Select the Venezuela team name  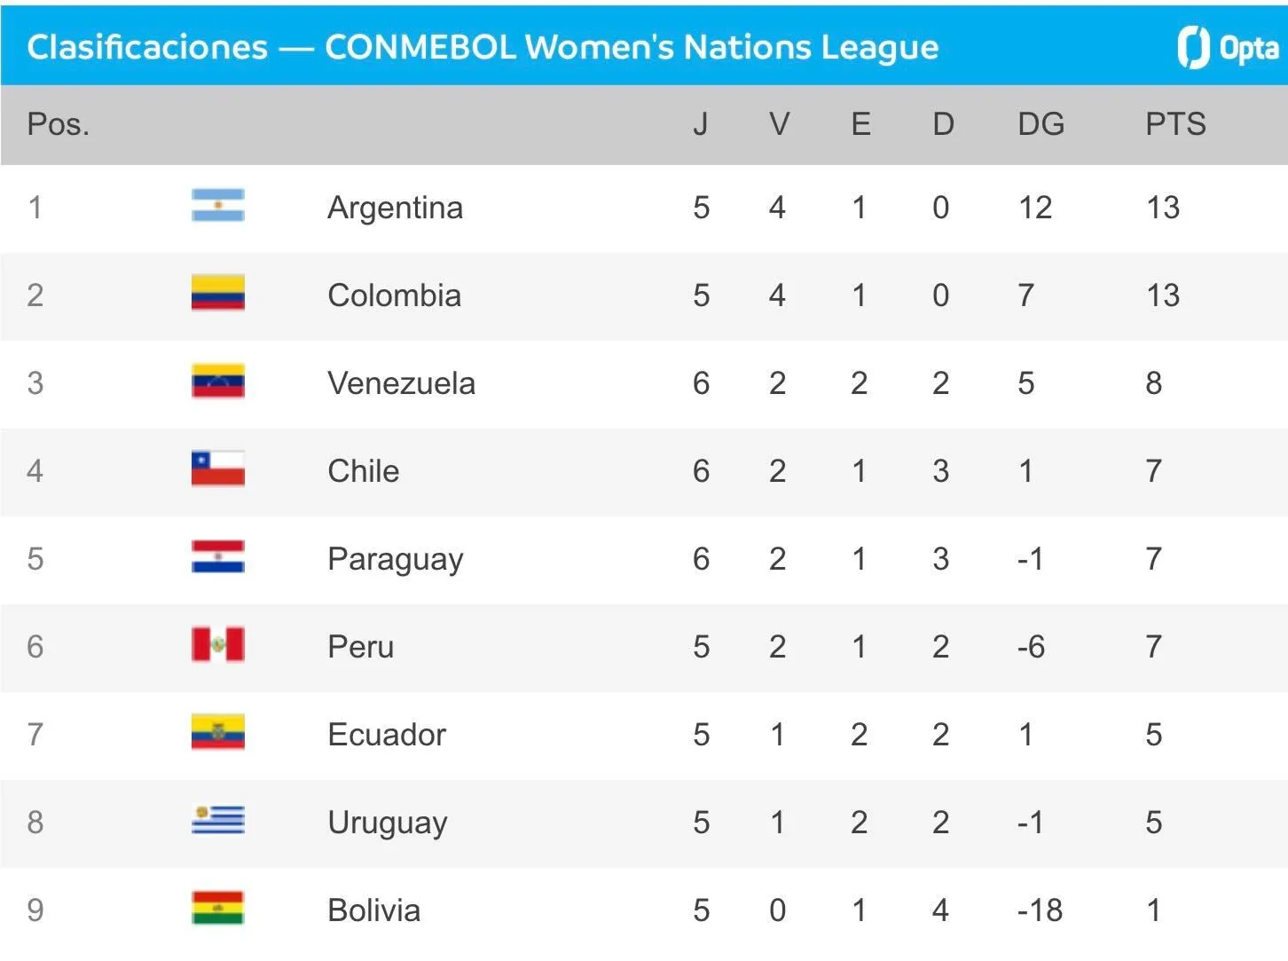401,383
